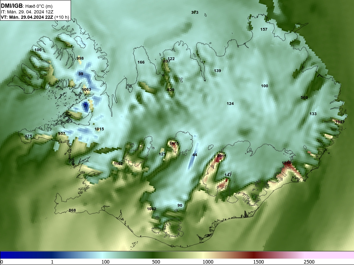Click the 121 value label
The height and width of the screenshot is (265, 354).
162,154
